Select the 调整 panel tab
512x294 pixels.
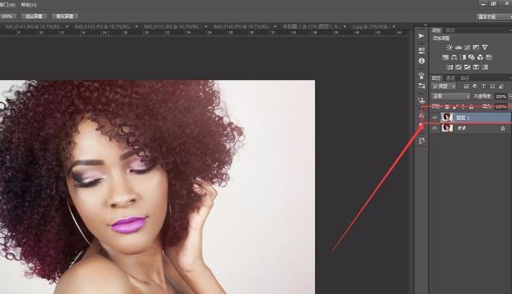click(x=436, y=30)
